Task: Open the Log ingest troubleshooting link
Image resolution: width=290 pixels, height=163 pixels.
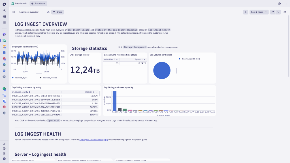Action: click(x=92, y=140)
